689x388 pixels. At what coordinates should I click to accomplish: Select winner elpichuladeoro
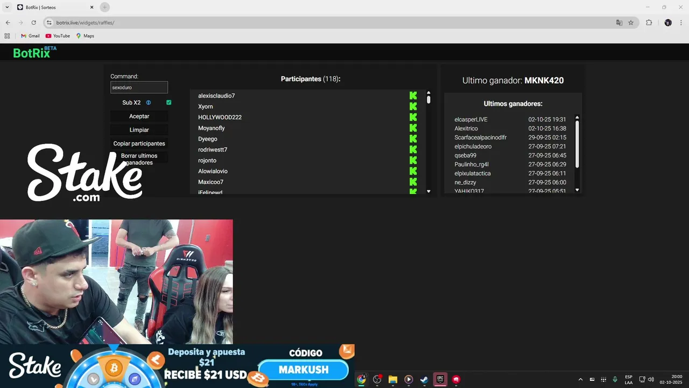click(473, 147)
